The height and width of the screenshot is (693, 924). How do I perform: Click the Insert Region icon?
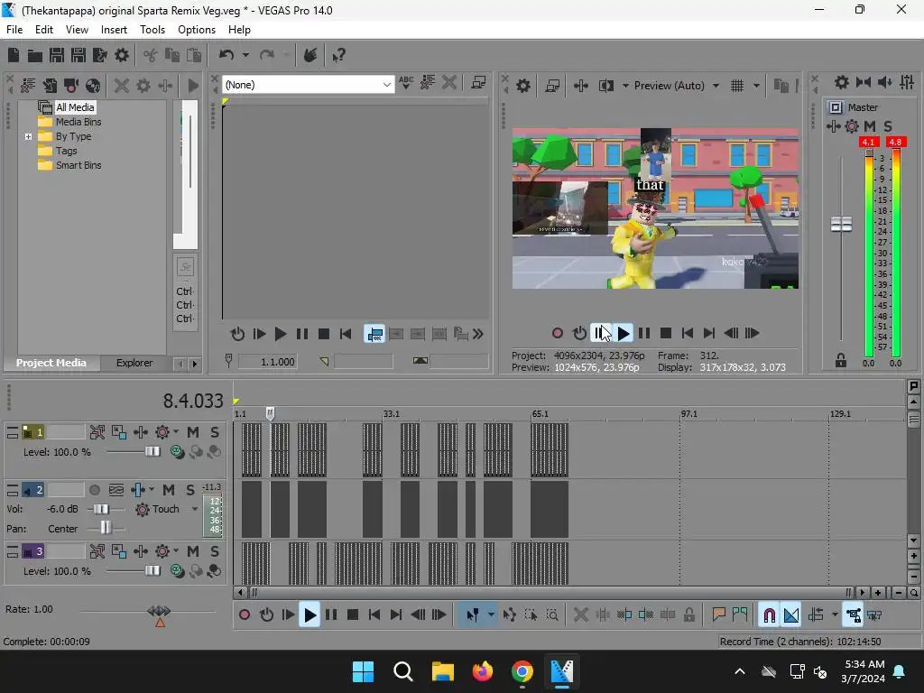pos(740,615)
